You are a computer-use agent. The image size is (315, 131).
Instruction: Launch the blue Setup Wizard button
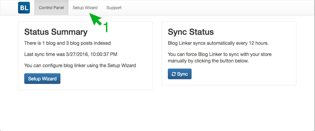pos(42,79)
